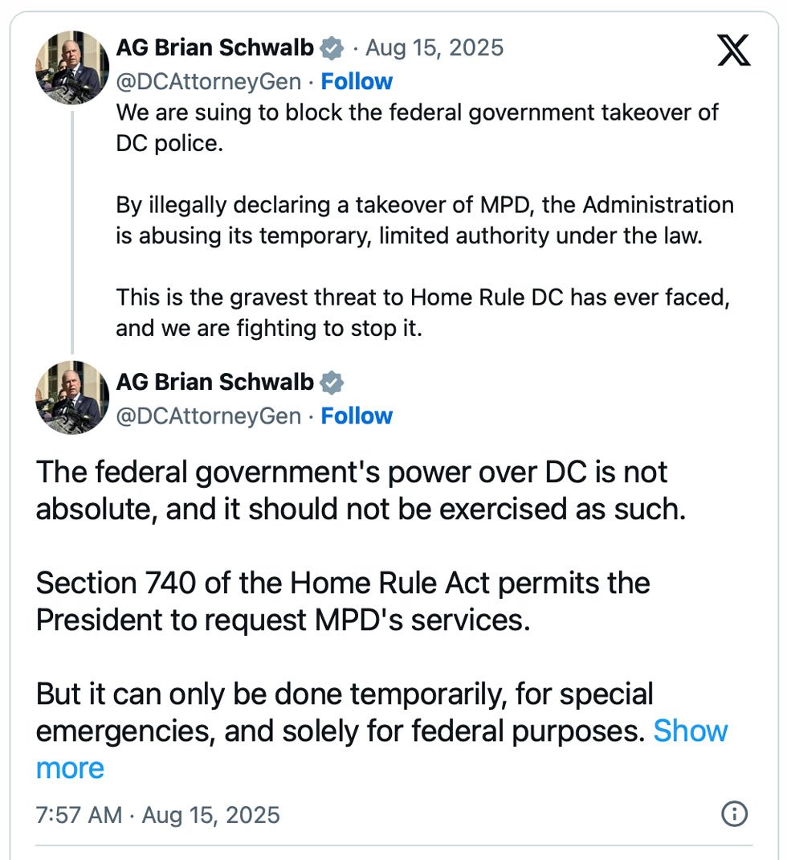Image resolution: width=787 pixels, height=860 pixels.
Task: Open the info icon beside the timestamp
Action: pos(734,814)
